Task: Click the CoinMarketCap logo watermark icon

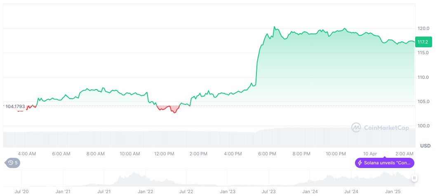Action: [356, 127]
